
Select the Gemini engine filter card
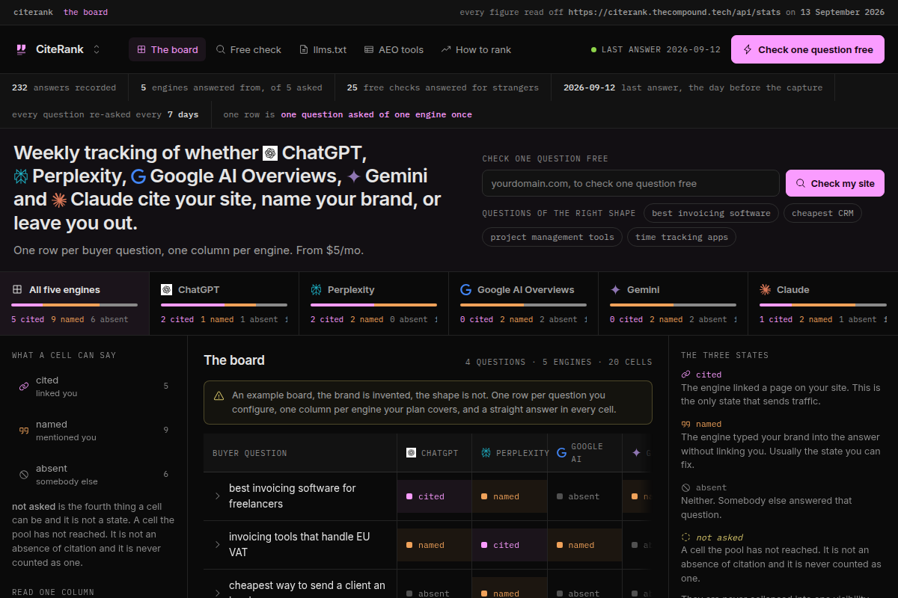click(673, 303)
